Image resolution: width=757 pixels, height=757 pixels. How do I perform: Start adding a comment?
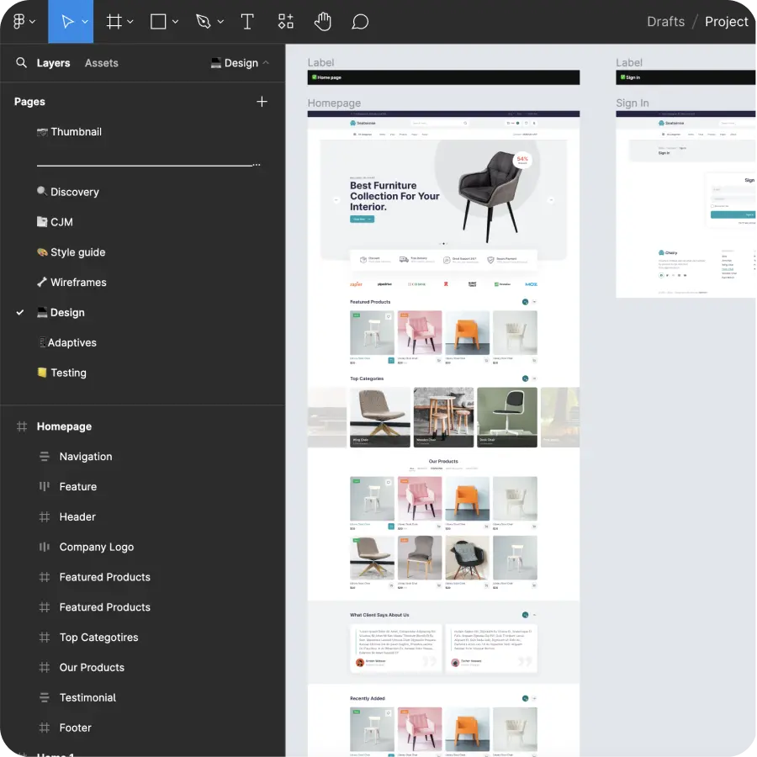[x=360, y=21]
